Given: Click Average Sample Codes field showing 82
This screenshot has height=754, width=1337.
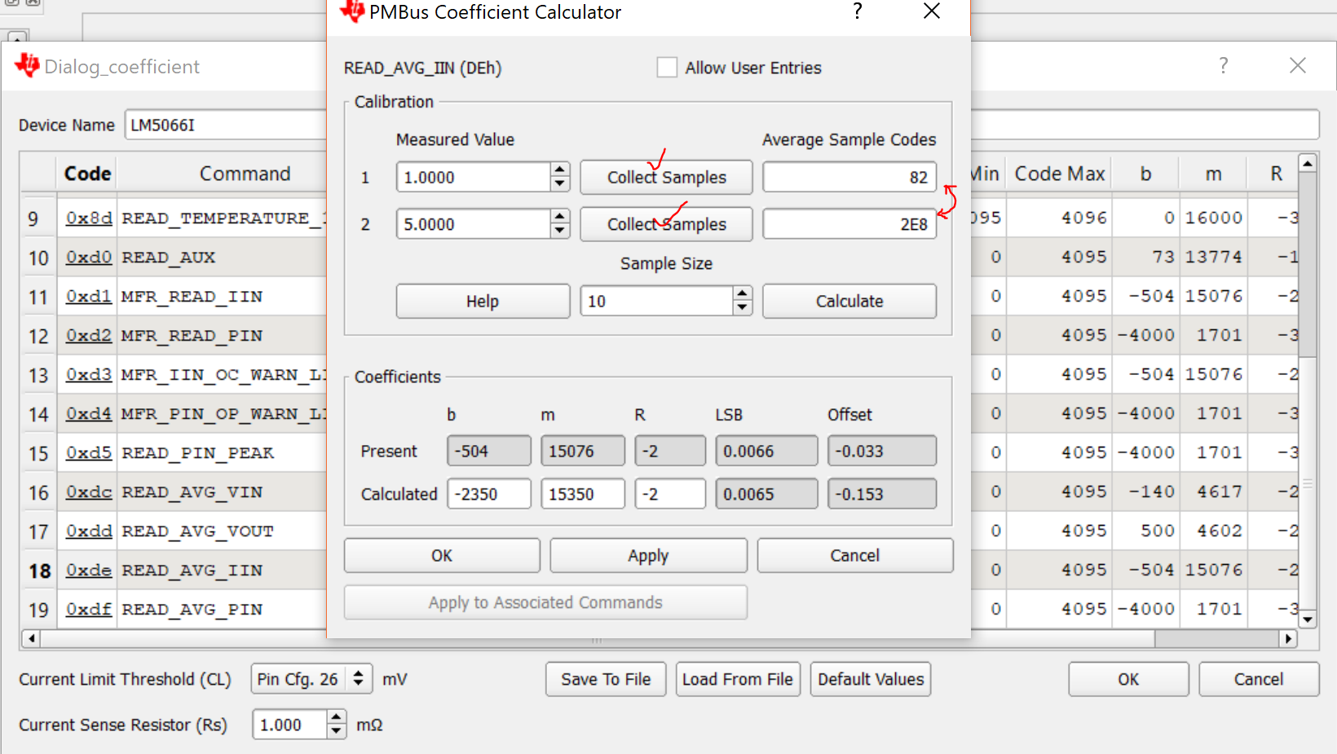Looking at the screenshot, I should [x=849, y=177].
